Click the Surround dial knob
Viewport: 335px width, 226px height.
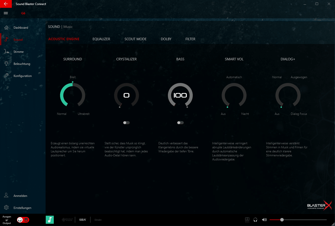(73, 95)
